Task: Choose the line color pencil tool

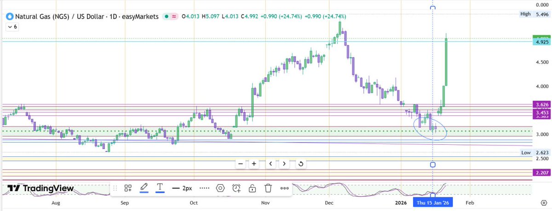Action: tap(144, 188)
